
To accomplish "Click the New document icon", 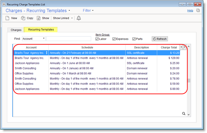I will pos(8,18).
